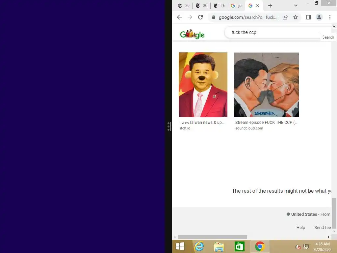Screen dimensions: 337x253
Task: Close the active Google tab
Action: pos(258,6)
